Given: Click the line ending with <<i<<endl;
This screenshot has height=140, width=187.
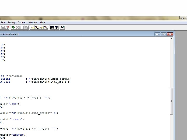Looking at the screenshot, I should tap(11, 76).
